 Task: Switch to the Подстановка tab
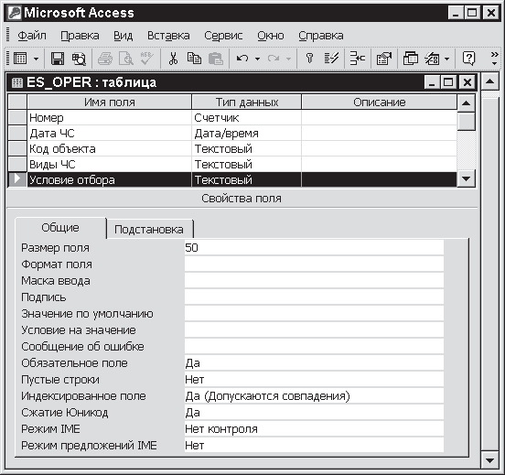[149, 230]
